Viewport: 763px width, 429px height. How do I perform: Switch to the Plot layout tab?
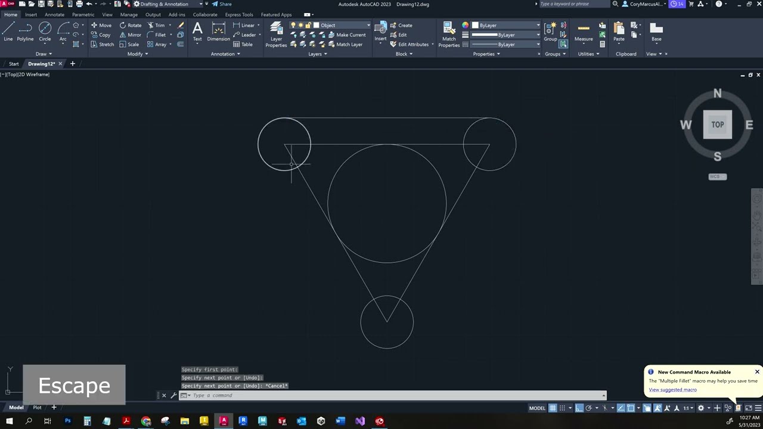(37, 408)
